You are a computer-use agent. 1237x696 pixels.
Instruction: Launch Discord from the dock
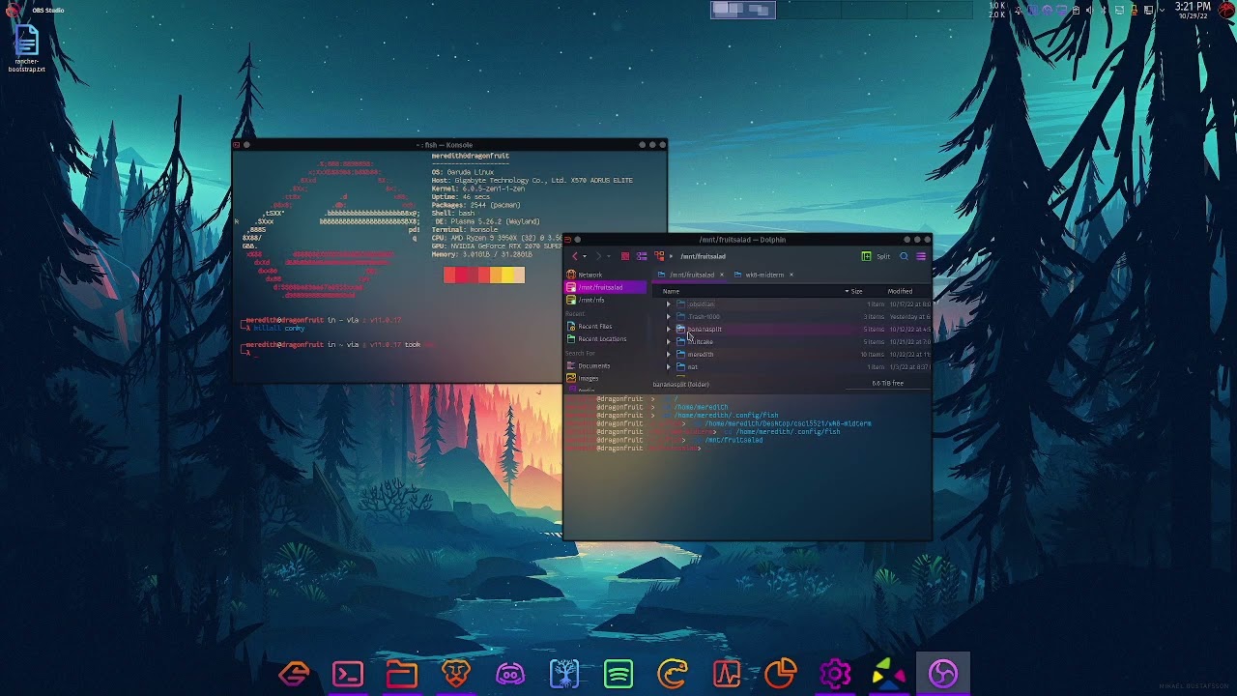[510, 674]
